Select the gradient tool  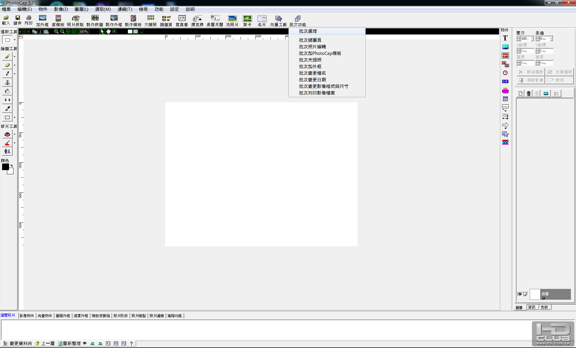7,100
